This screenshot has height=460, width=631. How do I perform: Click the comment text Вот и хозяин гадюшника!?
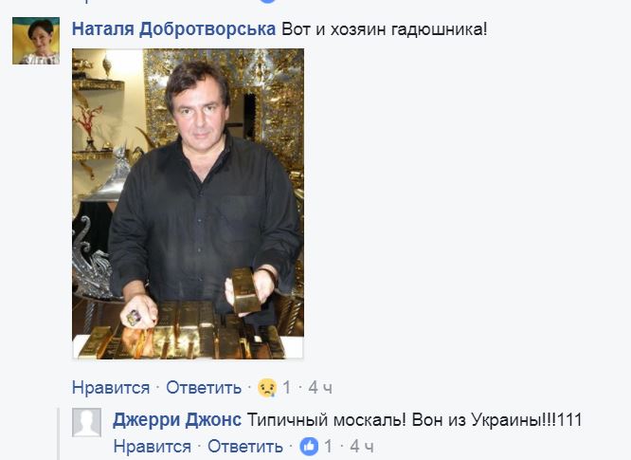(385, 29)
